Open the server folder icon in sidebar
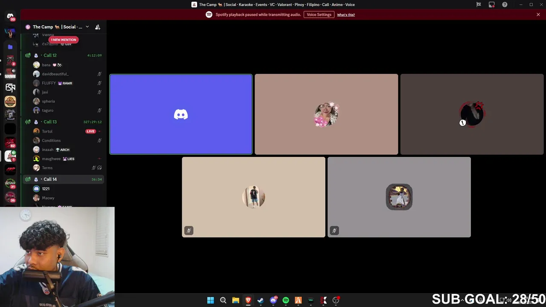 click(10, 47)
